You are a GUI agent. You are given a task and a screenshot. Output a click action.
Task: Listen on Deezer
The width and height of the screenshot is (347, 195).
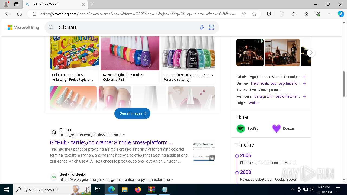[283, 129]
